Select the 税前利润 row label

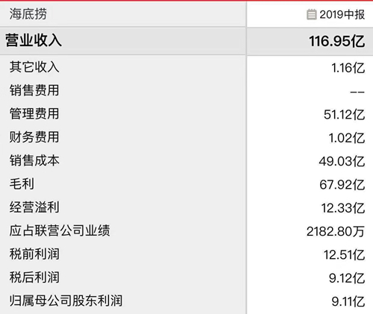pos(34,254)
